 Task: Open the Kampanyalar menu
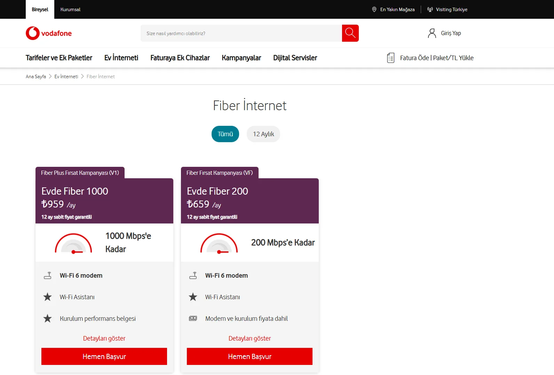click(242, 58)
